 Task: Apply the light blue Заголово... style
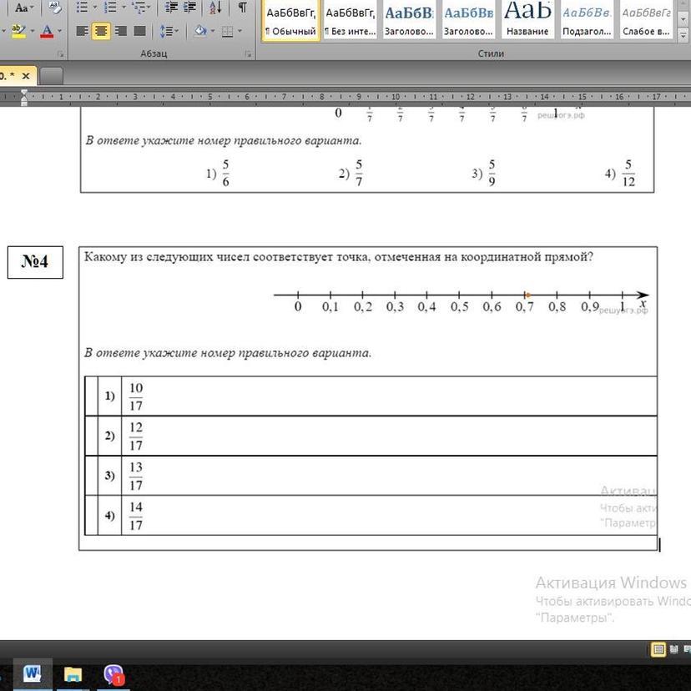pyautogui.click(x=468, y=21)
